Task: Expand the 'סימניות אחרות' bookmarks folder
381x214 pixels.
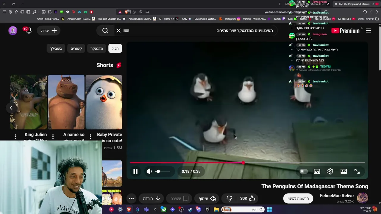Action: (368, 19)
